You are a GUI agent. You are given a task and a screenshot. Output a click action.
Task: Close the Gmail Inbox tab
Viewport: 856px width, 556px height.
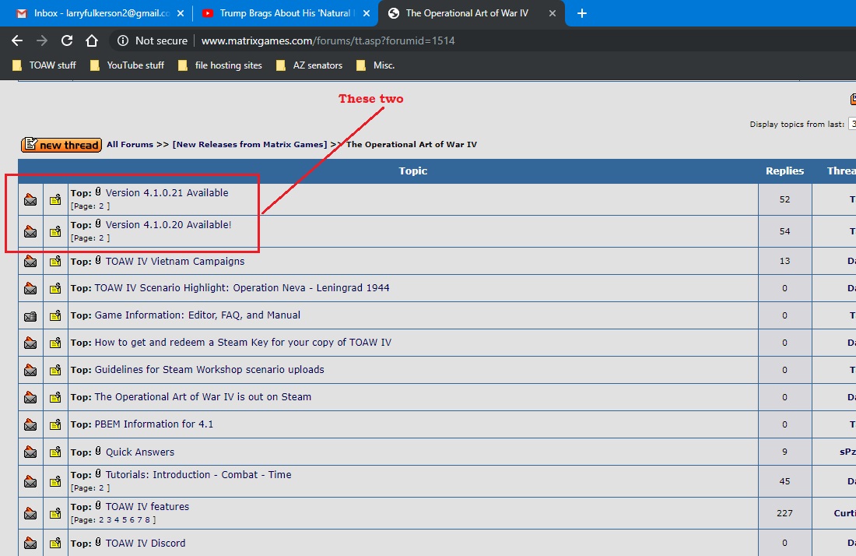coord(181,14)
